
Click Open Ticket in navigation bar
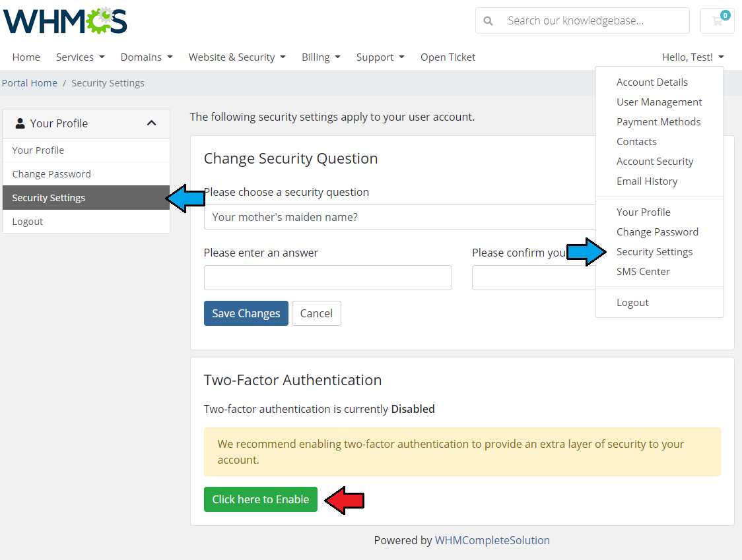tap(448, 57)
